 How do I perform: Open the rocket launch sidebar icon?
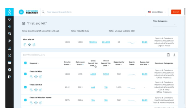10,41
